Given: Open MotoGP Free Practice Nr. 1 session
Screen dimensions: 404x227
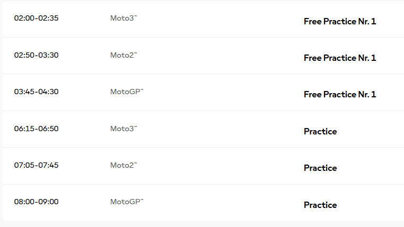Looking at the screenshot, I should (340, 94).
